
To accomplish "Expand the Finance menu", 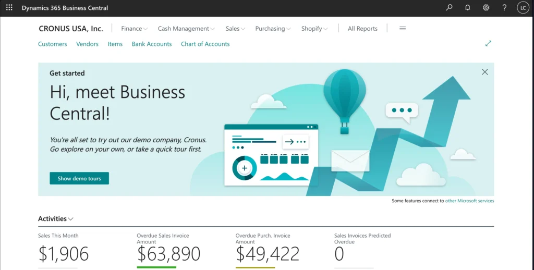I will coord(134,29).
